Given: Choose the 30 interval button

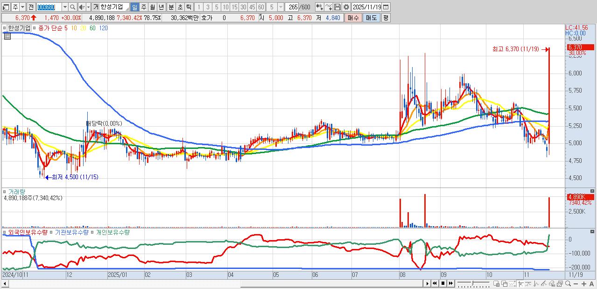Looking at the screenshot, I should tap(243, 7).
